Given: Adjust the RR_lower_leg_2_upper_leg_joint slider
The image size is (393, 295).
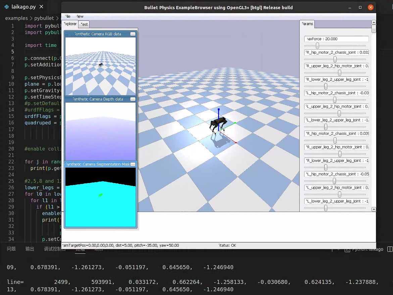Looking at the screenshot, I should click(326, 168).
